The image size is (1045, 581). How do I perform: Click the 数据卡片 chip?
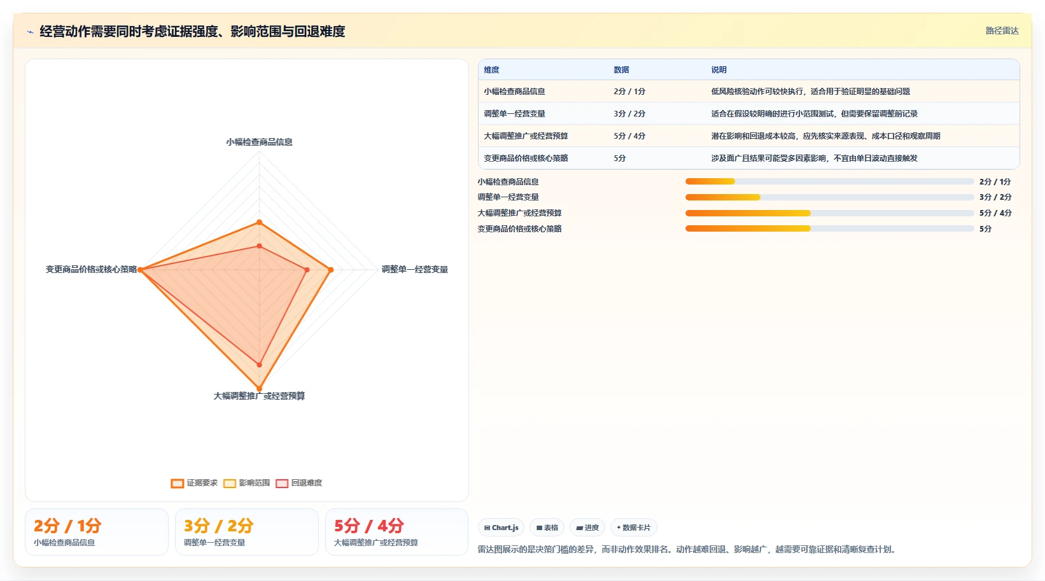tap(634, 528)
